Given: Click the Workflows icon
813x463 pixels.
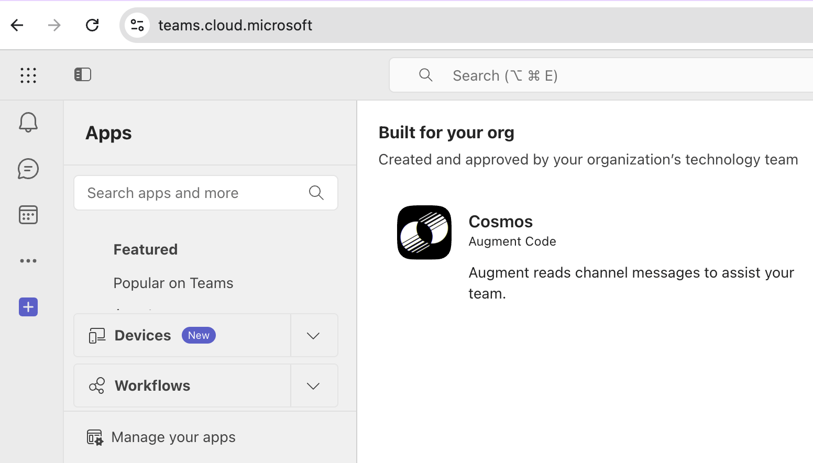Looking at the screenshot, I should [97, 386].
